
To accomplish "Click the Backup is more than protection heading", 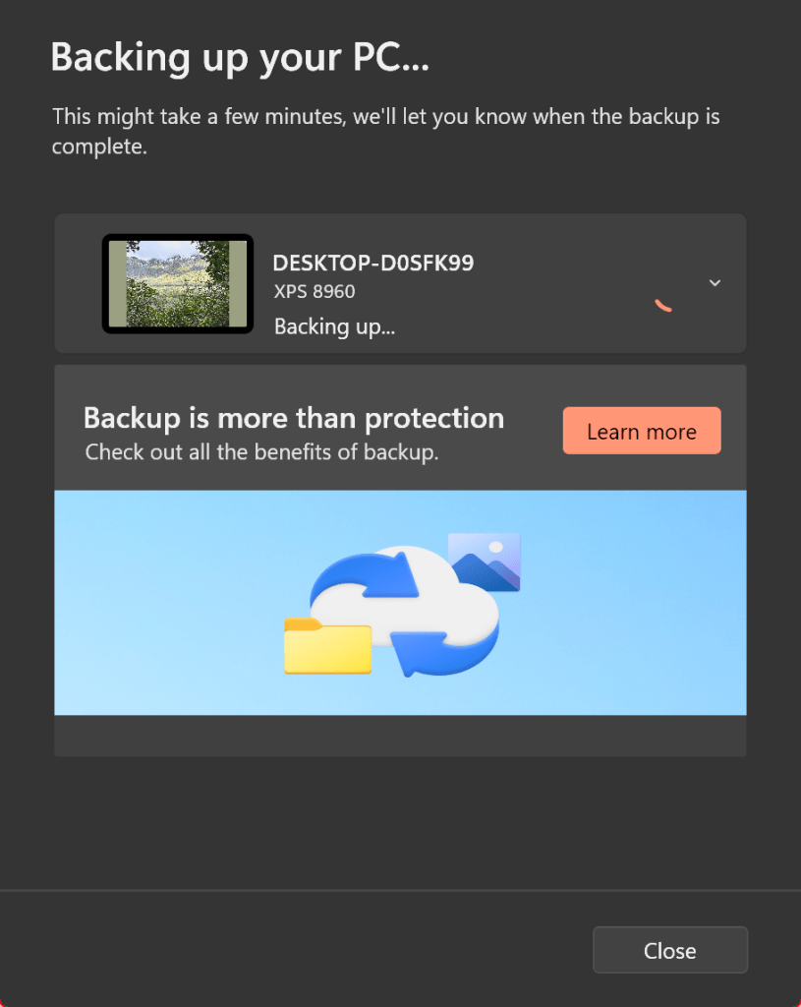I will 293,418.
